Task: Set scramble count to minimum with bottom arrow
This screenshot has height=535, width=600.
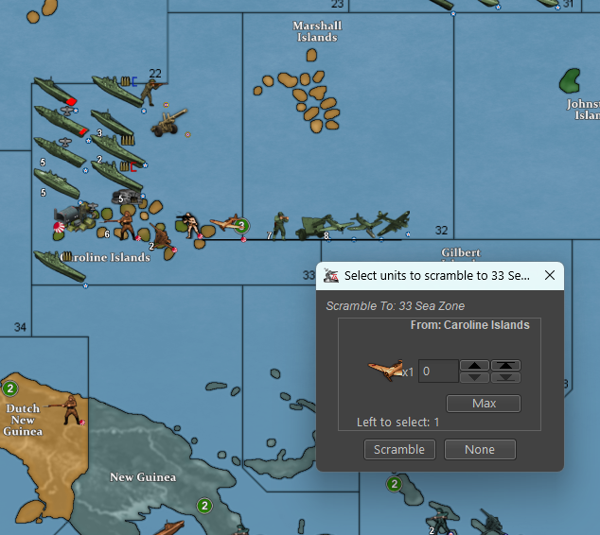Action: (506, 377)
